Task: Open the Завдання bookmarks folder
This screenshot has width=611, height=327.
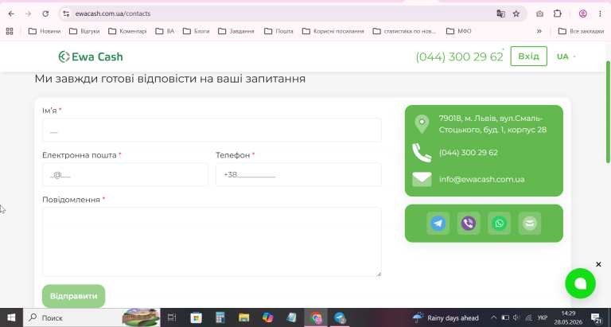Action: [x=236, y=31]
